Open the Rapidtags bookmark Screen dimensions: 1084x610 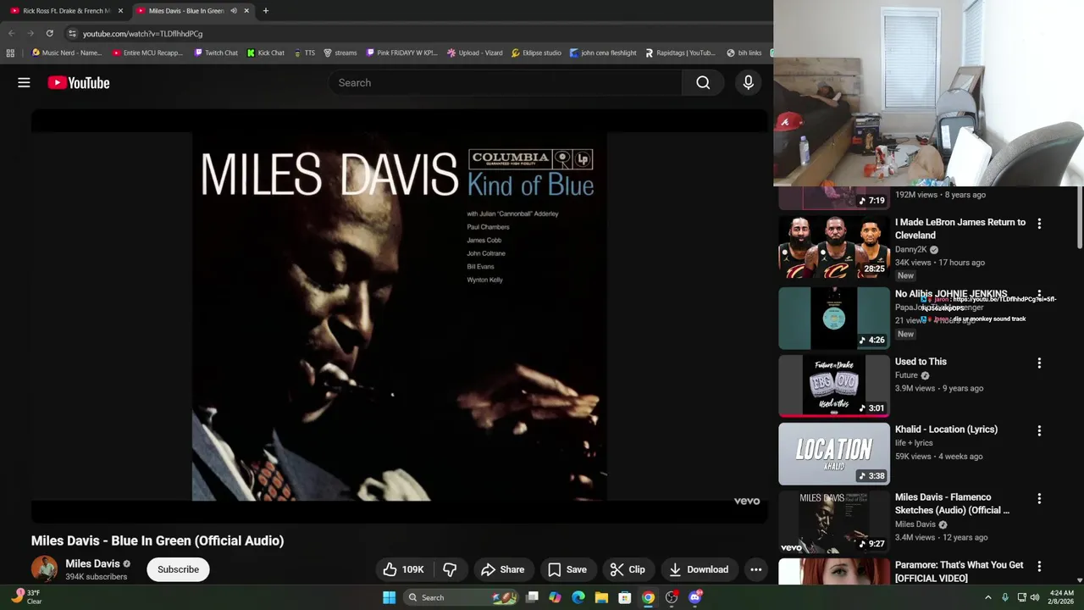(680, 53)
